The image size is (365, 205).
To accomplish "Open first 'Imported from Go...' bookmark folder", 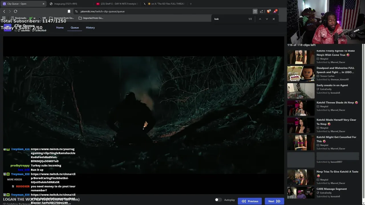I will click(x=61, y=18).
